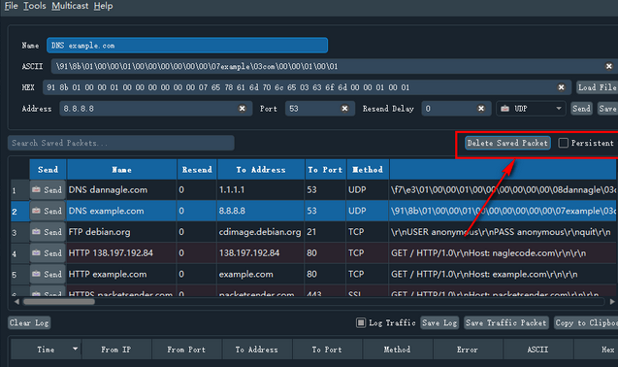Clear the Port field with its X icon
Image resolution: width=618 pixels, height=367 pixels.
(344, 109)
